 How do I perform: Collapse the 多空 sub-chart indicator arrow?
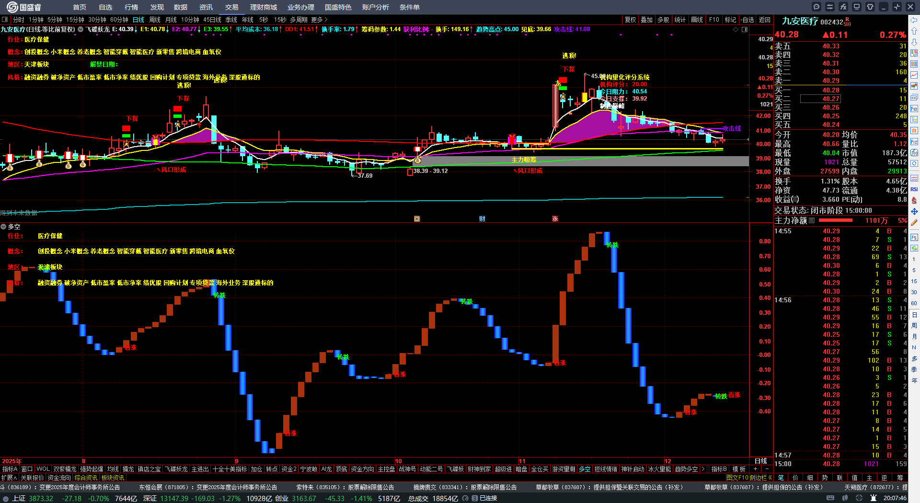pyautogui.click(x=3, y=227)
